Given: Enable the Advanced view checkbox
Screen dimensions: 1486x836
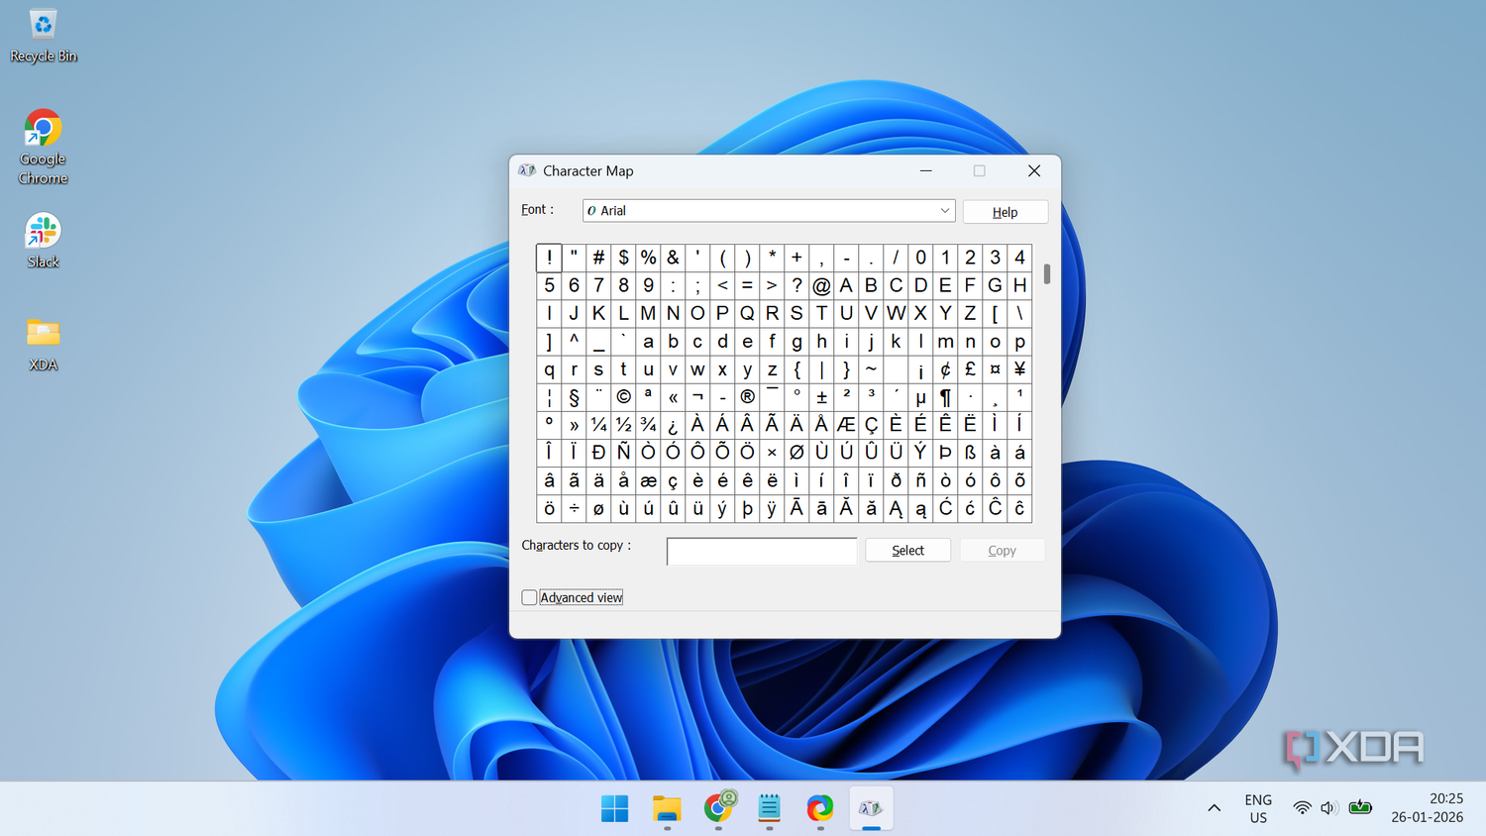Looking at the screenshot, I should point(529,597).
